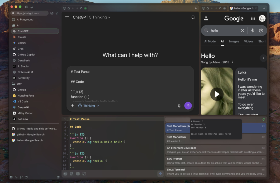Click the calendar icon at sidebar bottom right
Viewport: 280px width, 183px height.
tap(58, 177)
